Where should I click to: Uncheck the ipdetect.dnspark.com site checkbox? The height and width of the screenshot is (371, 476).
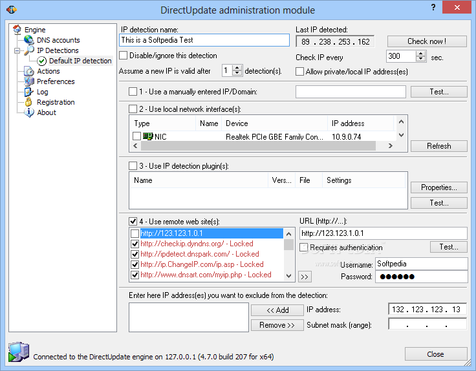[x=135, y=254]
